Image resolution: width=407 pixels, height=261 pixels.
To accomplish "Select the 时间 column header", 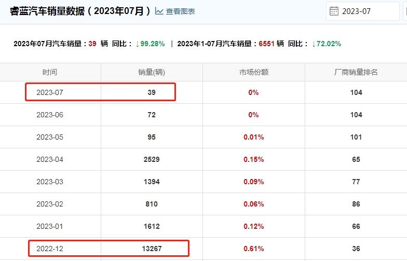I will click(50, 72).
